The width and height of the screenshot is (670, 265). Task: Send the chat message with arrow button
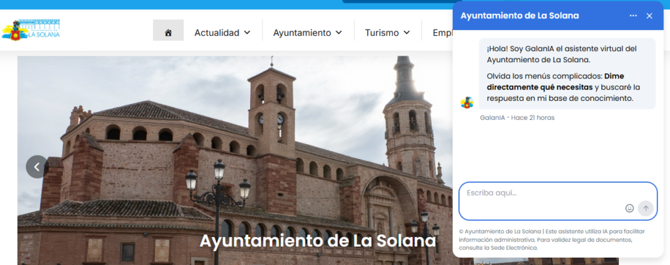(646, 208)
